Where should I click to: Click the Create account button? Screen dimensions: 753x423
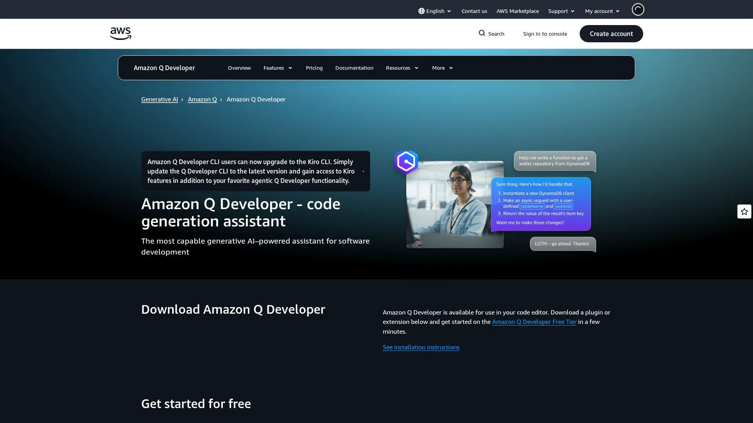[611, 34]
